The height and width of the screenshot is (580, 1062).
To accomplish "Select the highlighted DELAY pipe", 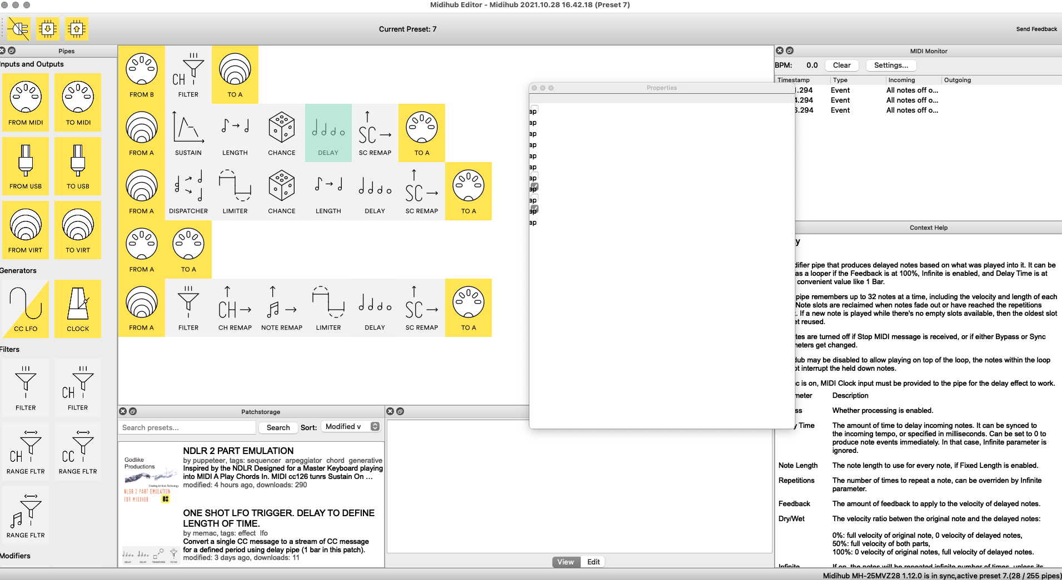I will coord(328,133).
